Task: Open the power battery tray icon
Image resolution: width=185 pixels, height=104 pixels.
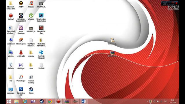Action: (x=150, y=101)
